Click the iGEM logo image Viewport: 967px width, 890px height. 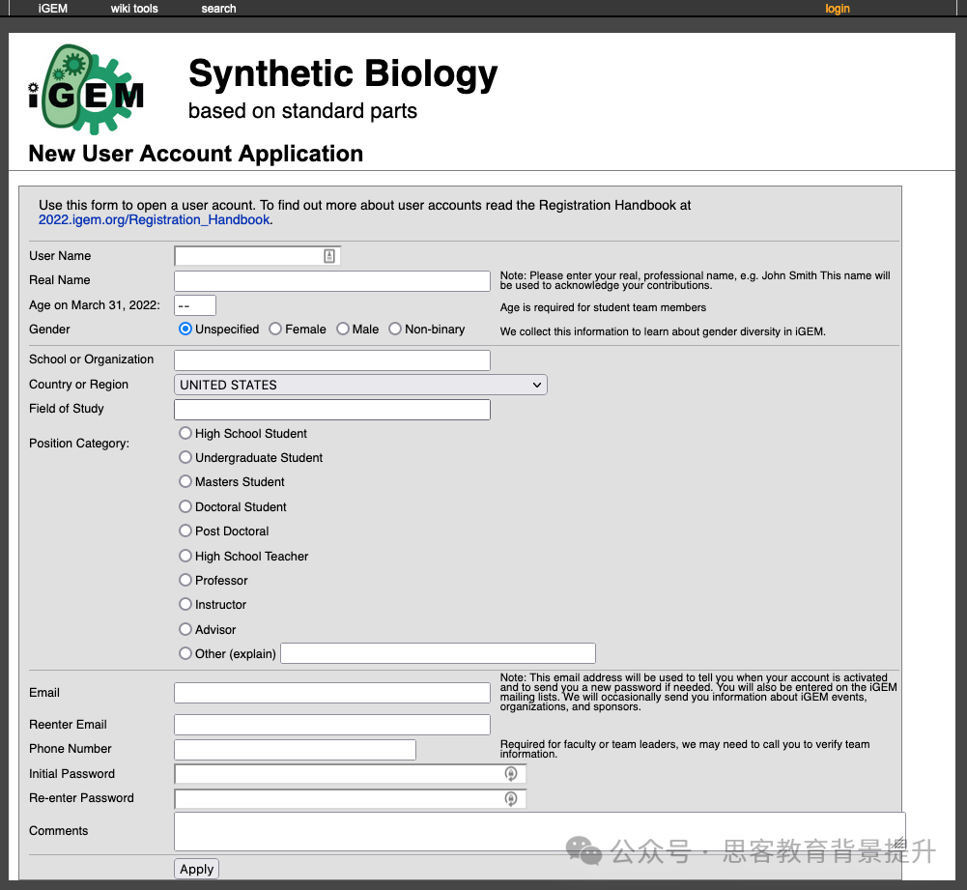(86, 90)
